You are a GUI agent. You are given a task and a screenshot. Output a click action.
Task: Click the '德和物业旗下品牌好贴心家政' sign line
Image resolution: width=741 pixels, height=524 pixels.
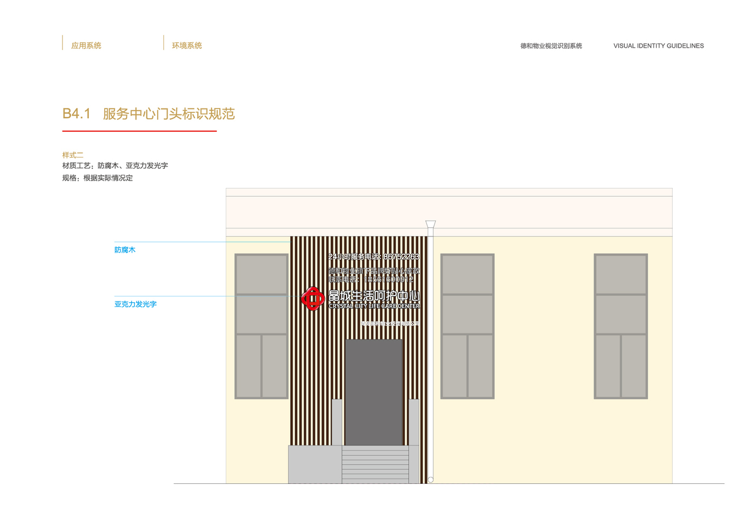pos(374,271)
